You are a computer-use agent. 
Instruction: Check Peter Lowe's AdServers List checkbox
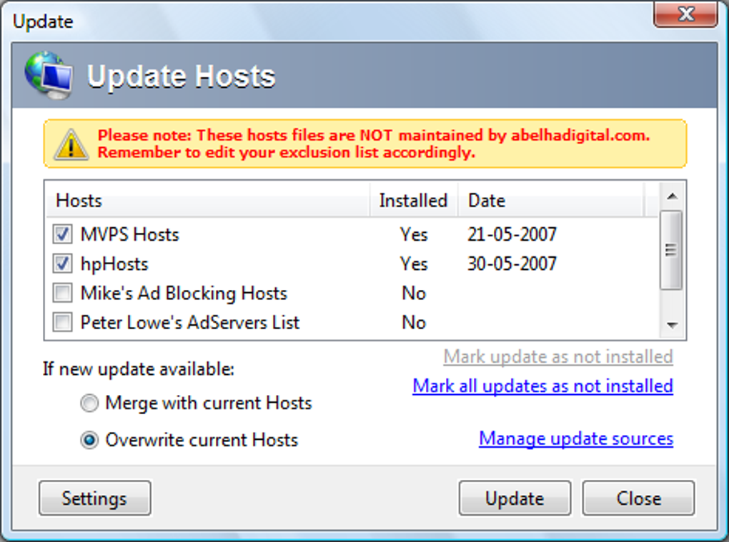tap(63, 323)
